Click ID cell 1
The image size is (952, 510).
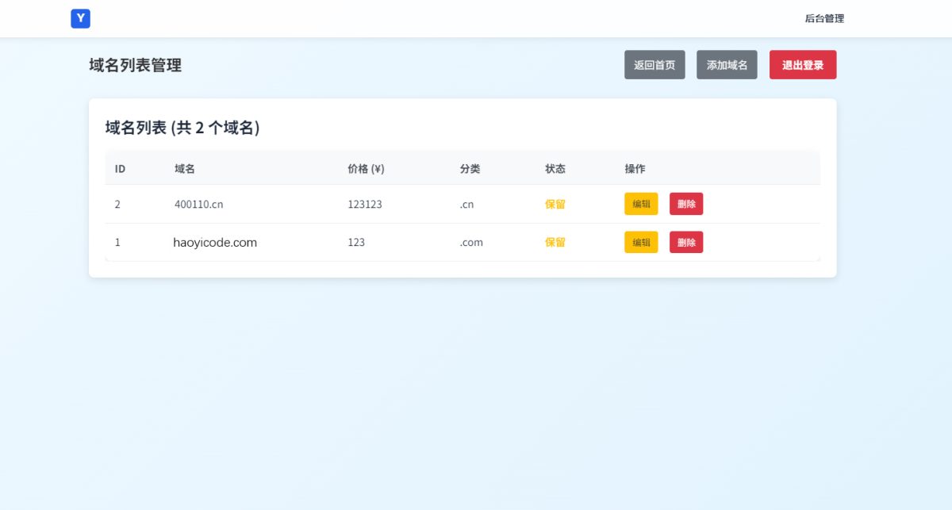pos(117,242)
